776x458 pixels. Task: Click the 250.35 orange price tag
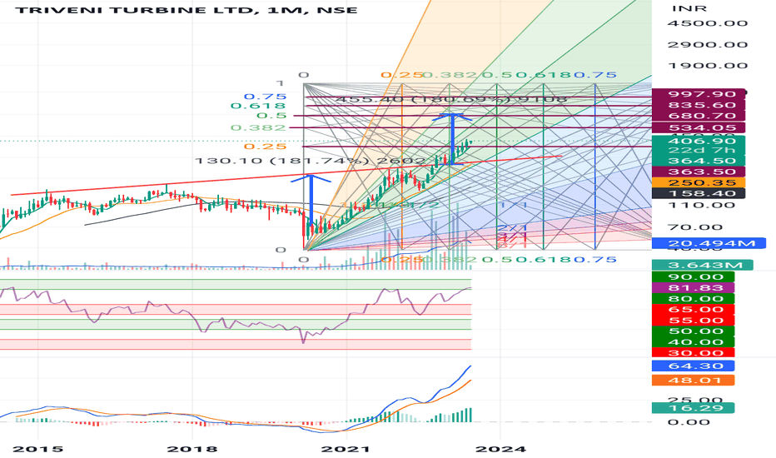point(699,182)
